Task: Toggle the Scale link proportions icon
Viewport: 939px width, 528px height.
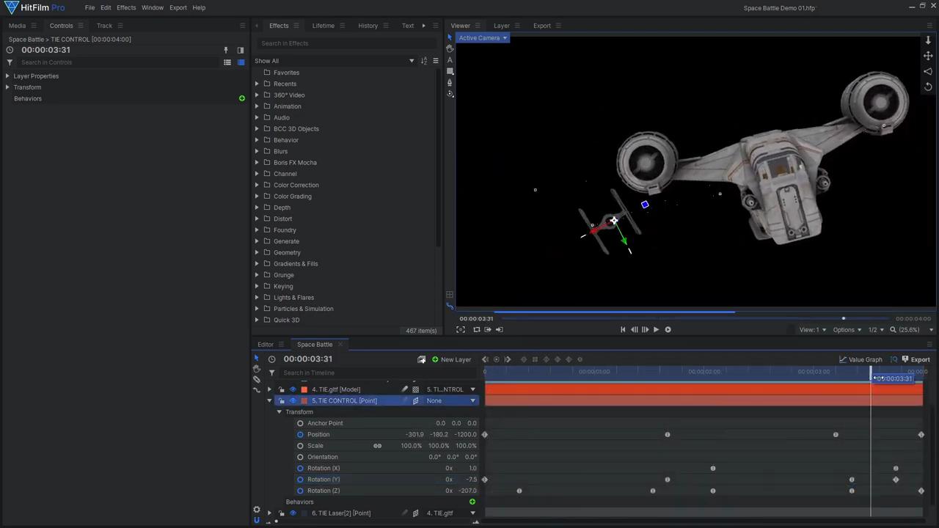Action: point(377,446)
